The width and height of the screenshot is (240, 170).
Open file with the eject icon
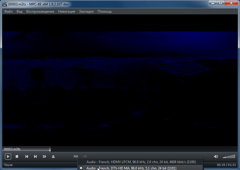[53, 157]
